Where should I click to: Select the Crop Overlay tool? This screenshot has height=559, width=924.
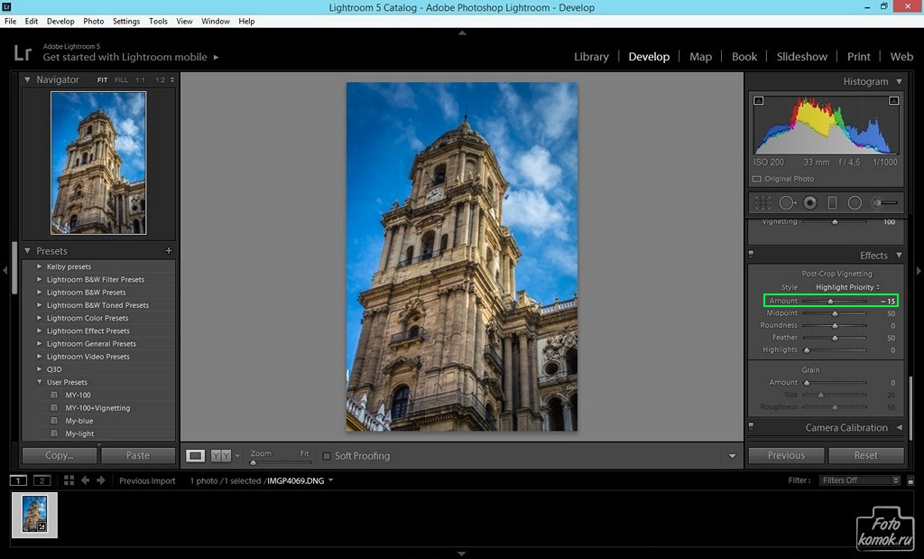coord(762,203)
